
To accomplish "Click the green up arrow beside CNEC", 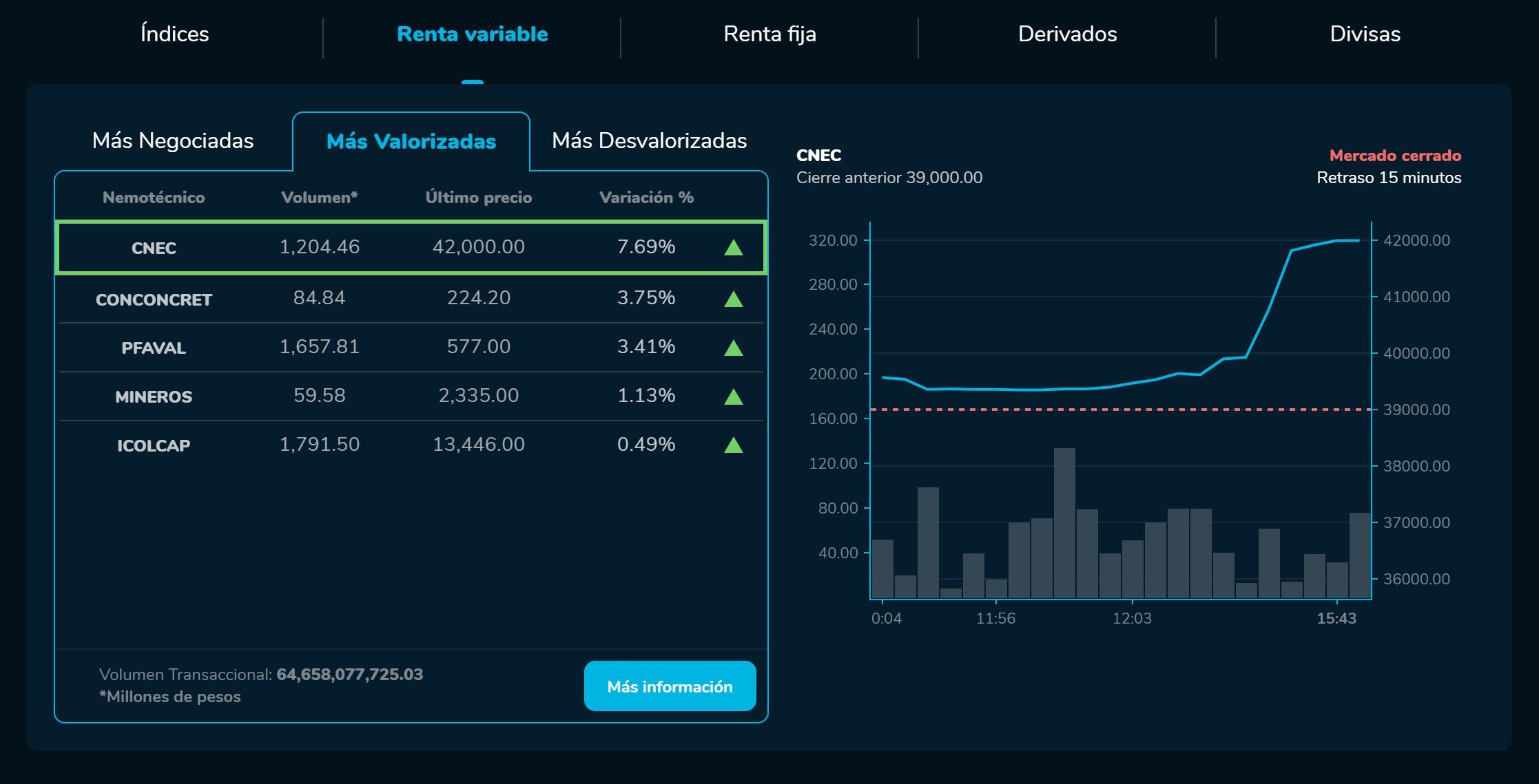I will (732, 246).
